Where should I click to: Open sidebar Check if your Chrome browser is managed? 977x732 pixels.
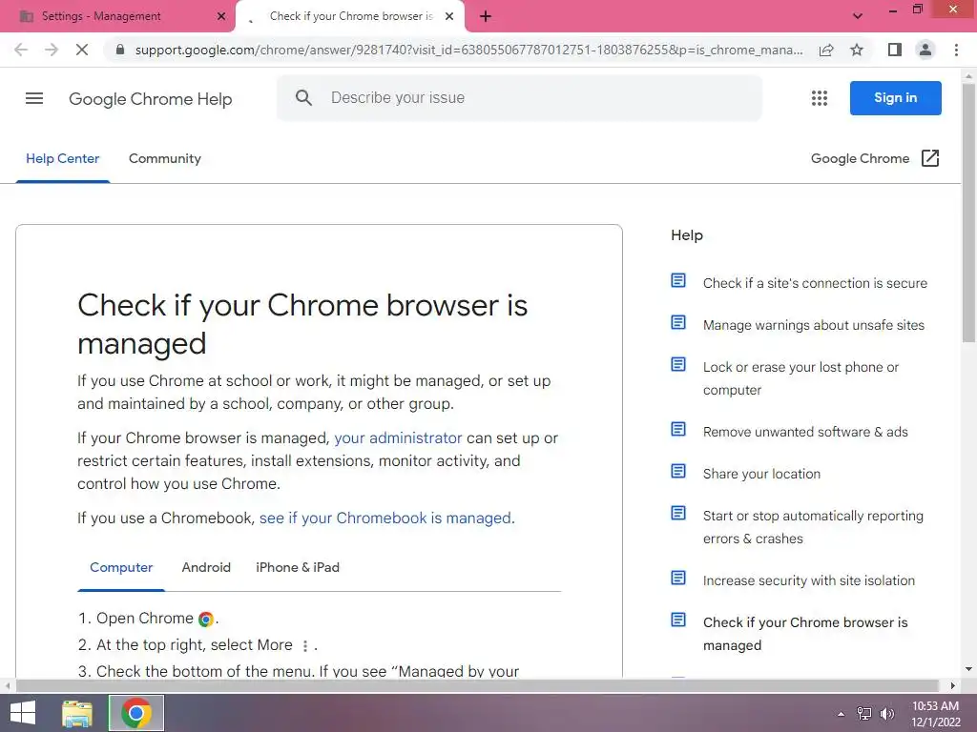tap(805, 634)
